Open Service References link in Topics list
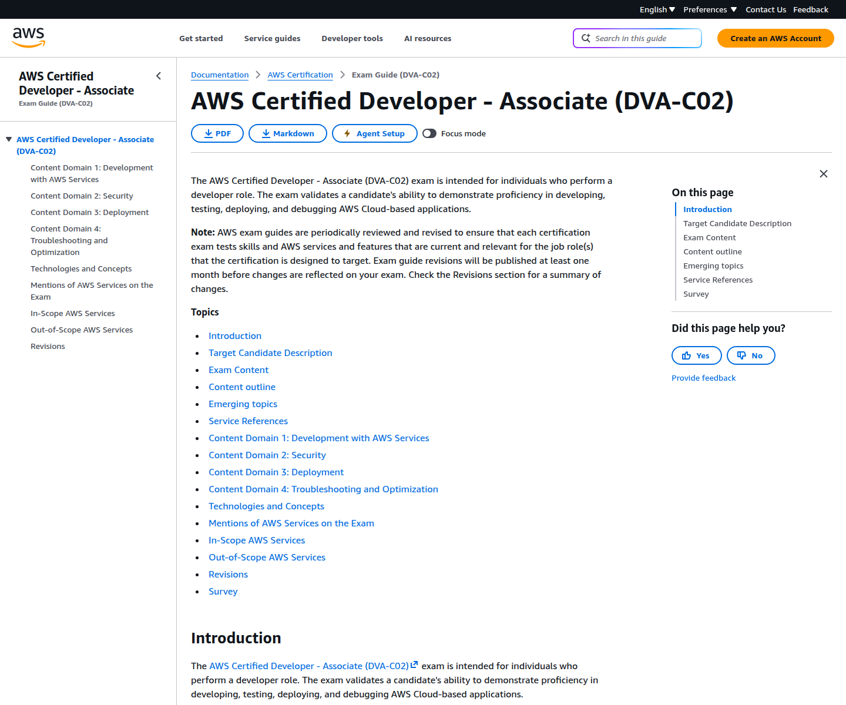The height and width of the screenshot is (705, 846). point(248,421)
